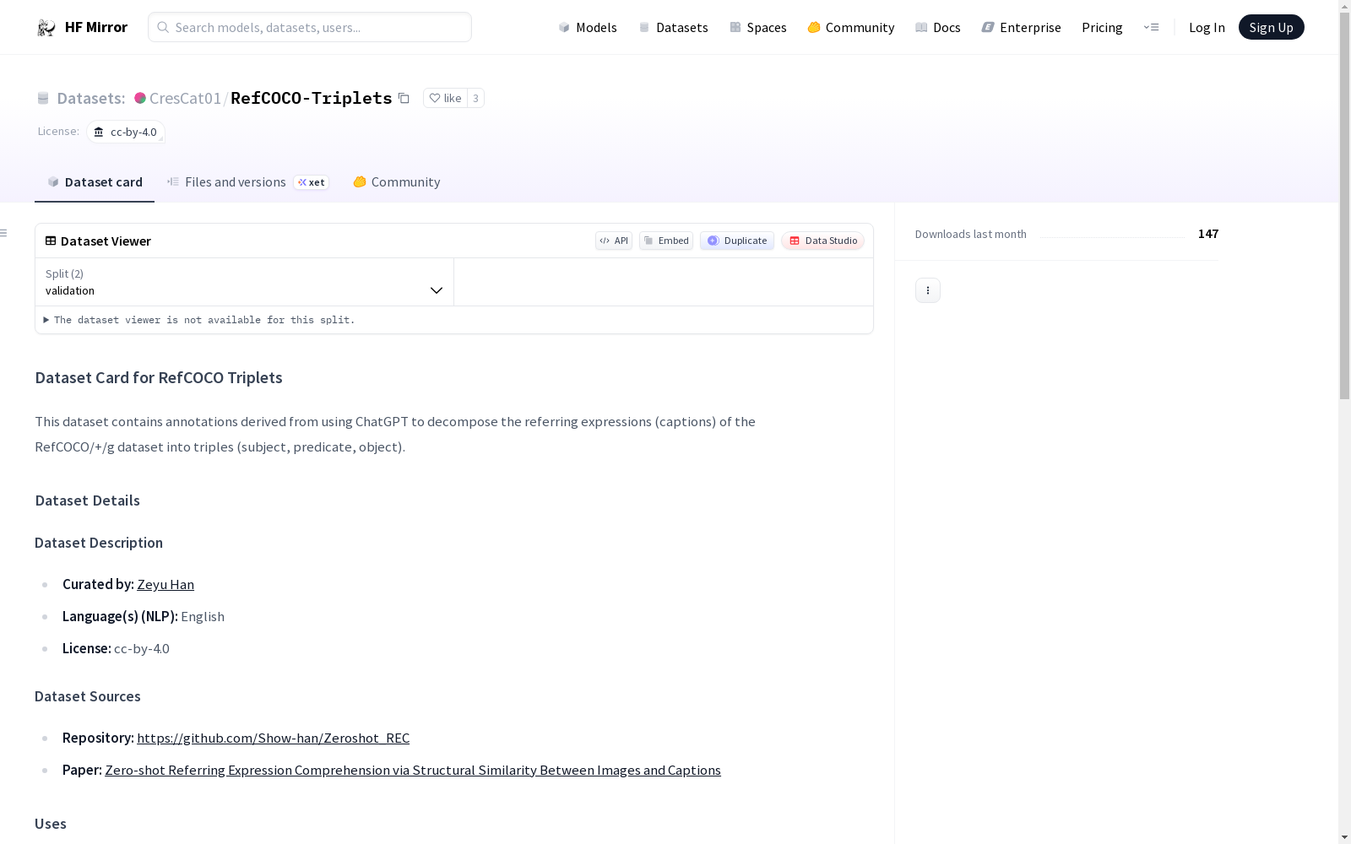Open the Zeroshot_REC GitHub repository link
1351x844 pixels.
(x=274, y=738)
